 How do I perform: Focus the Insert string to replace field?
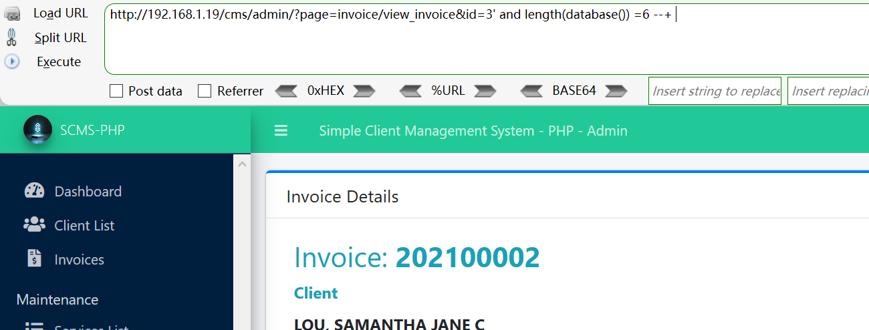pyautogui.click(x=715, y=91)
